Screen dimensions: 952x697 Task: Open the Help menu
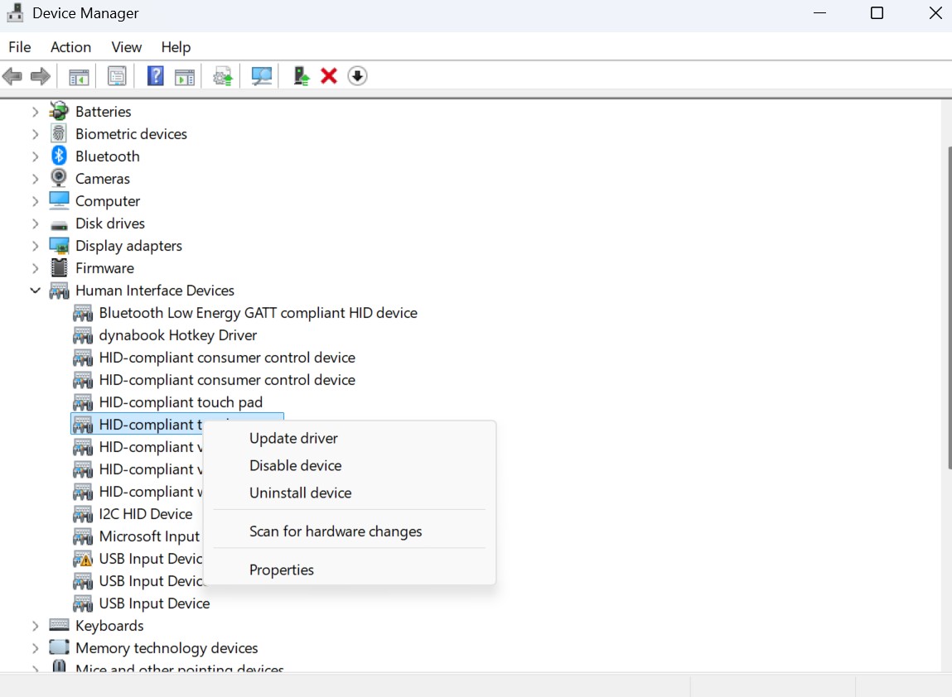176,46
